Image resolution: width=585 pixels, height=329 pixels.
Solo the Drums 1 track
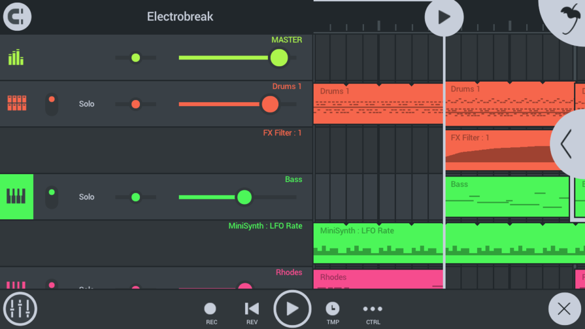point(87,104)
